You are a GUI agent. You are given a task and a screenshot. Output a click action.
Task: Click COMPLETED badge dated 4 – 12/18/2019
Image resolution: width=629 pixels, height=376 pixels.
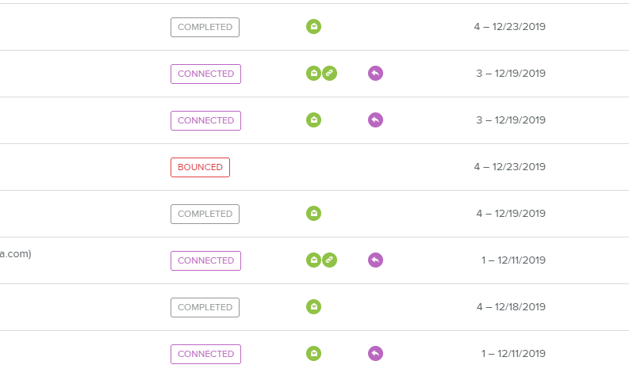(205, 307)
